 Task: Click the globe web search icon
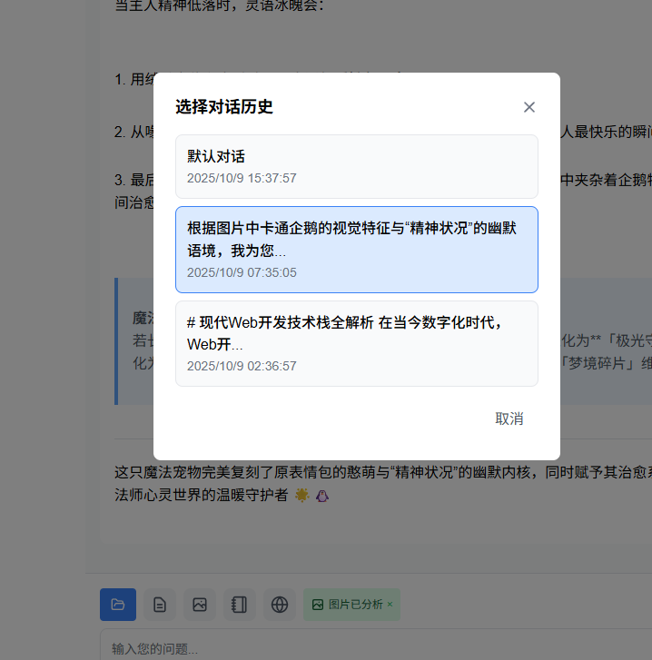pyautogui.click(x=280, y=605)
